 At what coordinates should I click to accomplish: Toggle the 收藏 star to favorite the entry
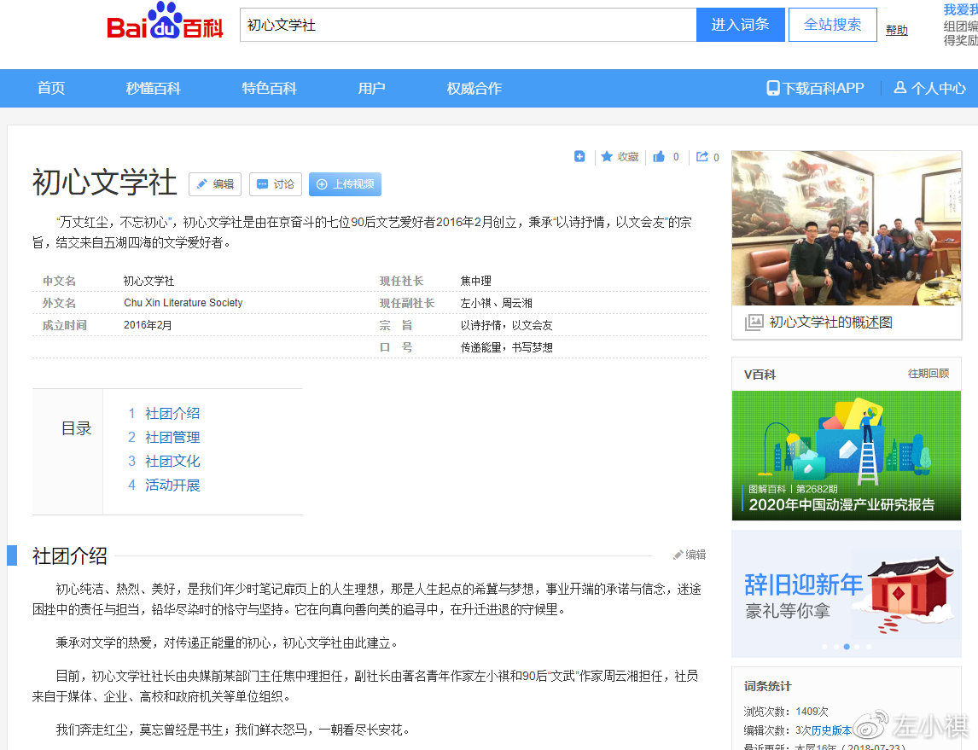[620, 156]
